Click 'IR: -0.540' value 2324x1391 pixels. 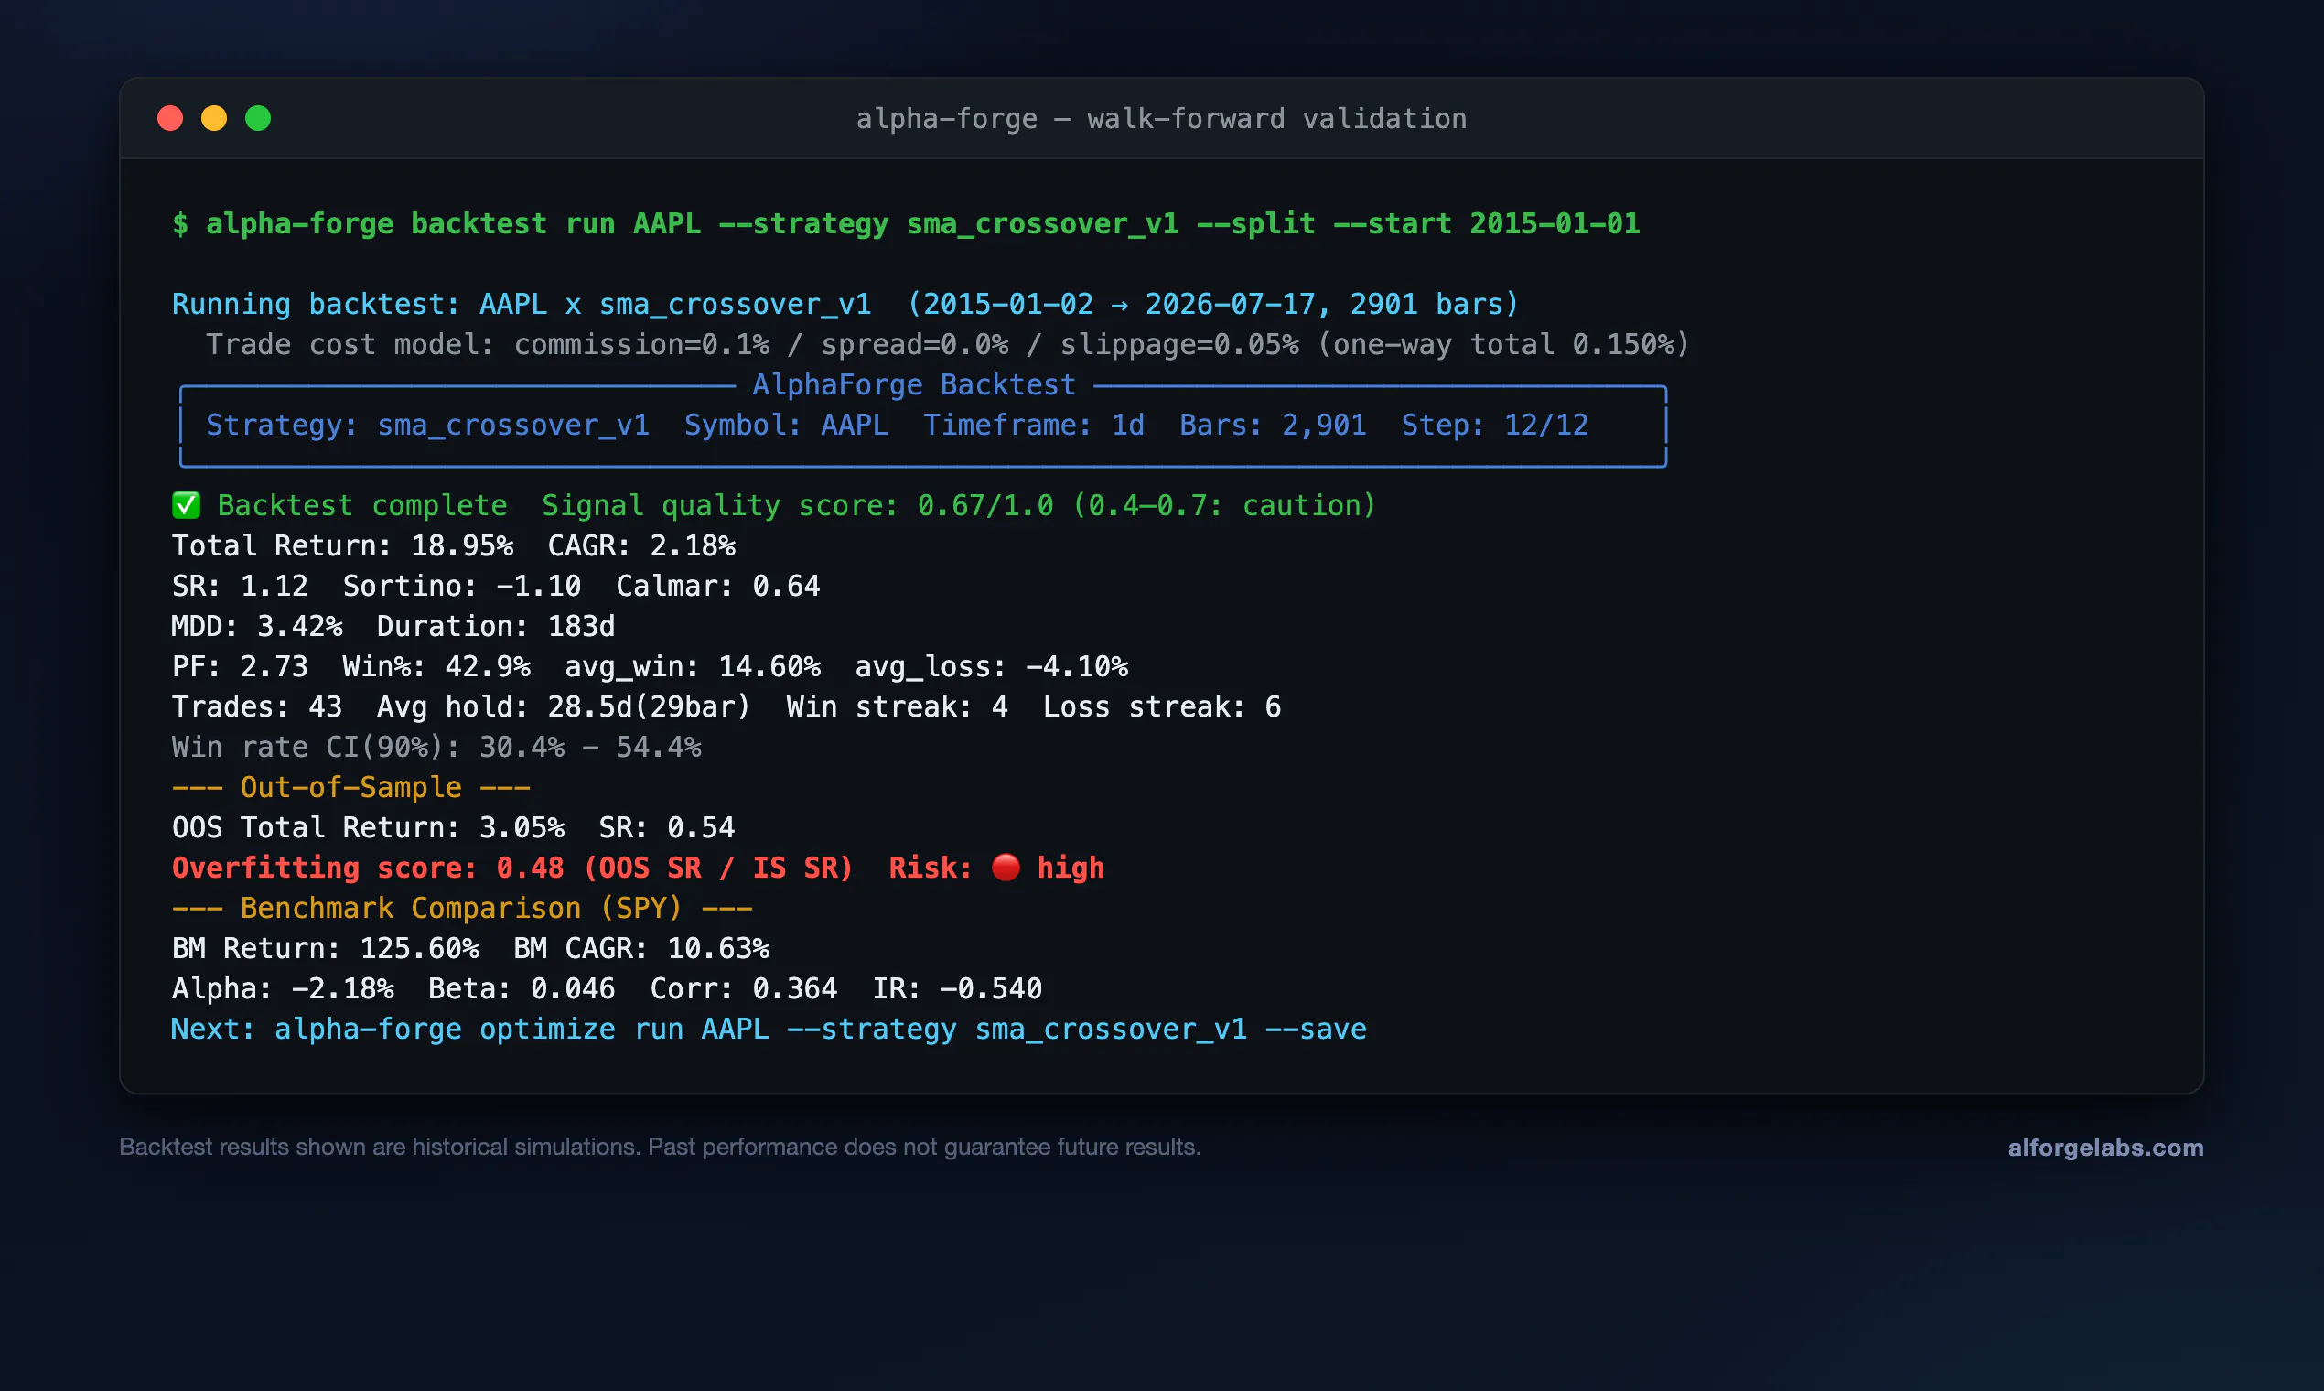click(x=957, y=989)
